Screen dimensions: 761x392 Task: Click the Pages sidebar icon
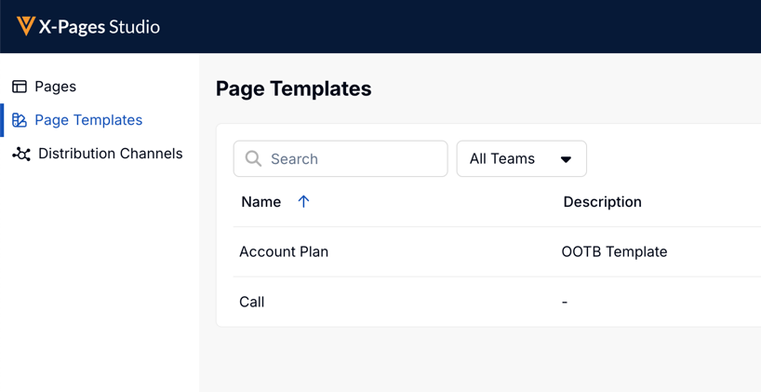coord(20,87)
